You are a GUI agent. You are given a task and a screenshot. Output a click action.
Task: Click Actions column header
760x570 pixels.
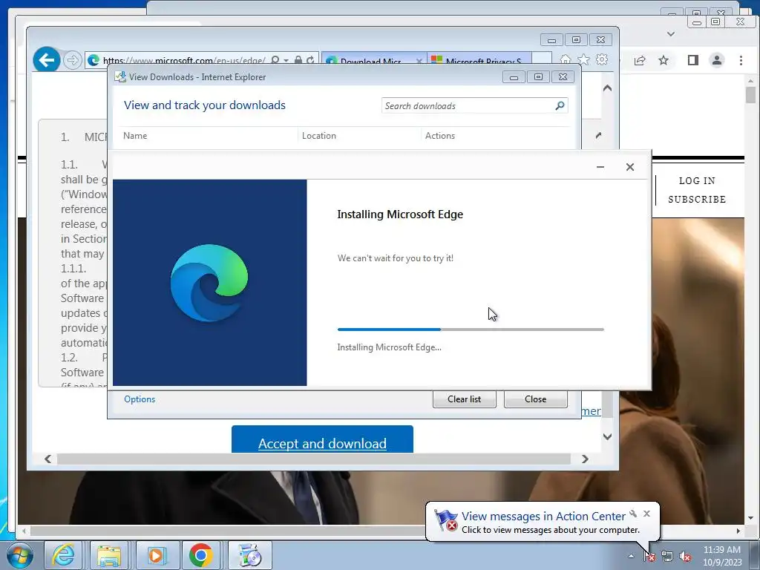click(x=440, y=136)
